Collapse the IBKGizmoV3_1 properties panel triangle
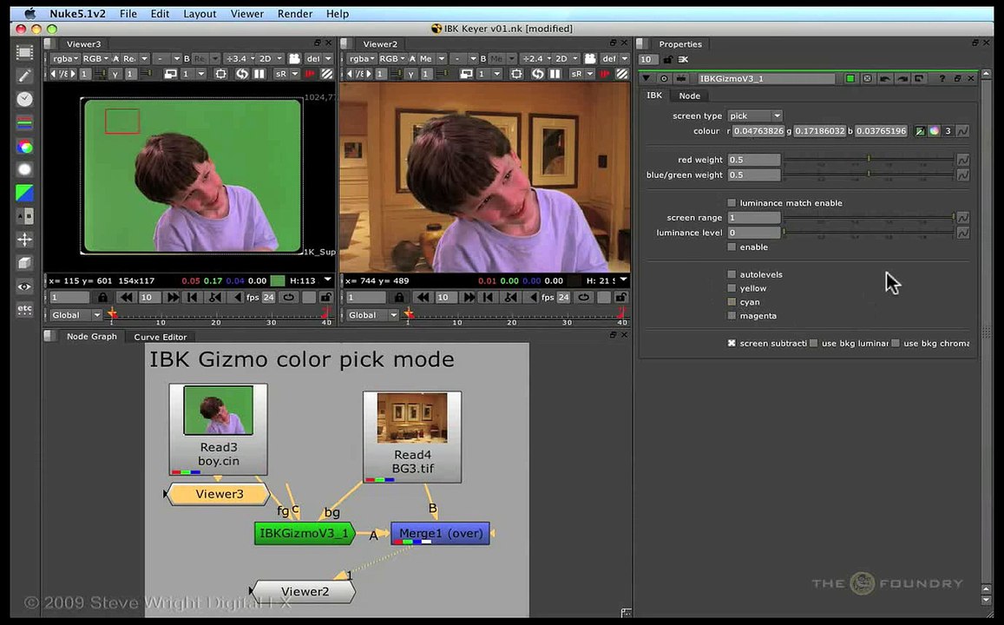The height and width of the screenshot is (625, 1004). click(646, 78)
